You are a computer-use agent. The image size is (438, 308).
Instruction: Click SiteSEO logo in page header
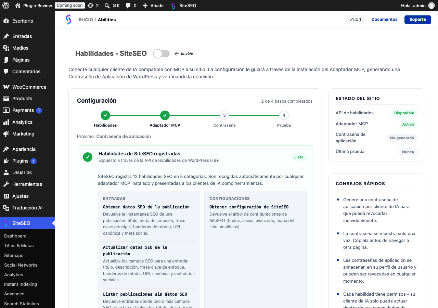68,20
